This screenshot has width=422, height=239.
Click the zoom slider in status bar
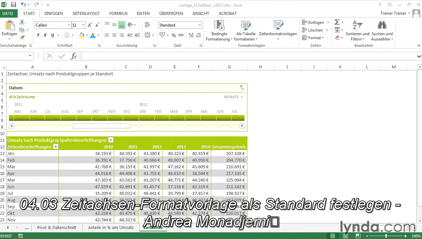(386, 236)
